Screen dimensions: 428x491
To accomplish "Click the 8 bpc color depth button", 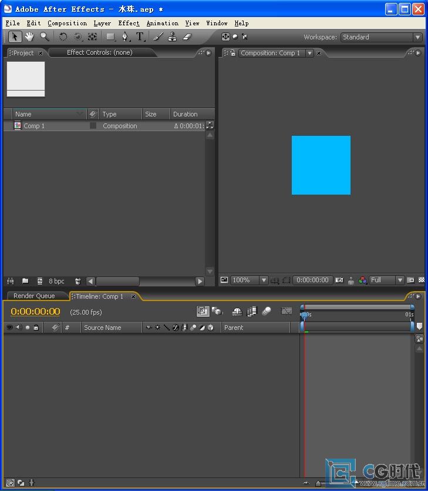I will [x=56, y=281].
